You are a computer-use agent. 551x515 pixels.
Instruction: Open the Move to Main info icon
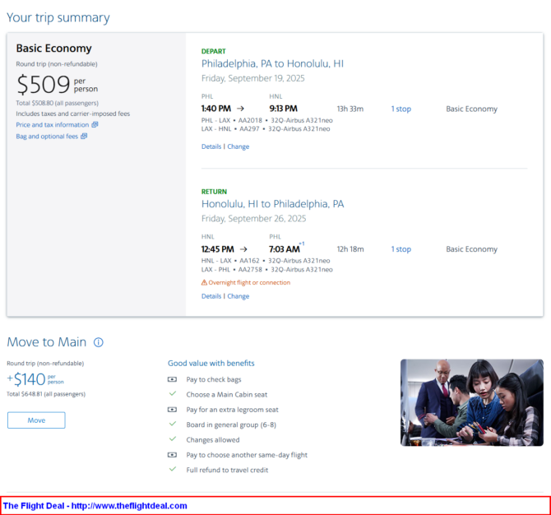(99, 342)
